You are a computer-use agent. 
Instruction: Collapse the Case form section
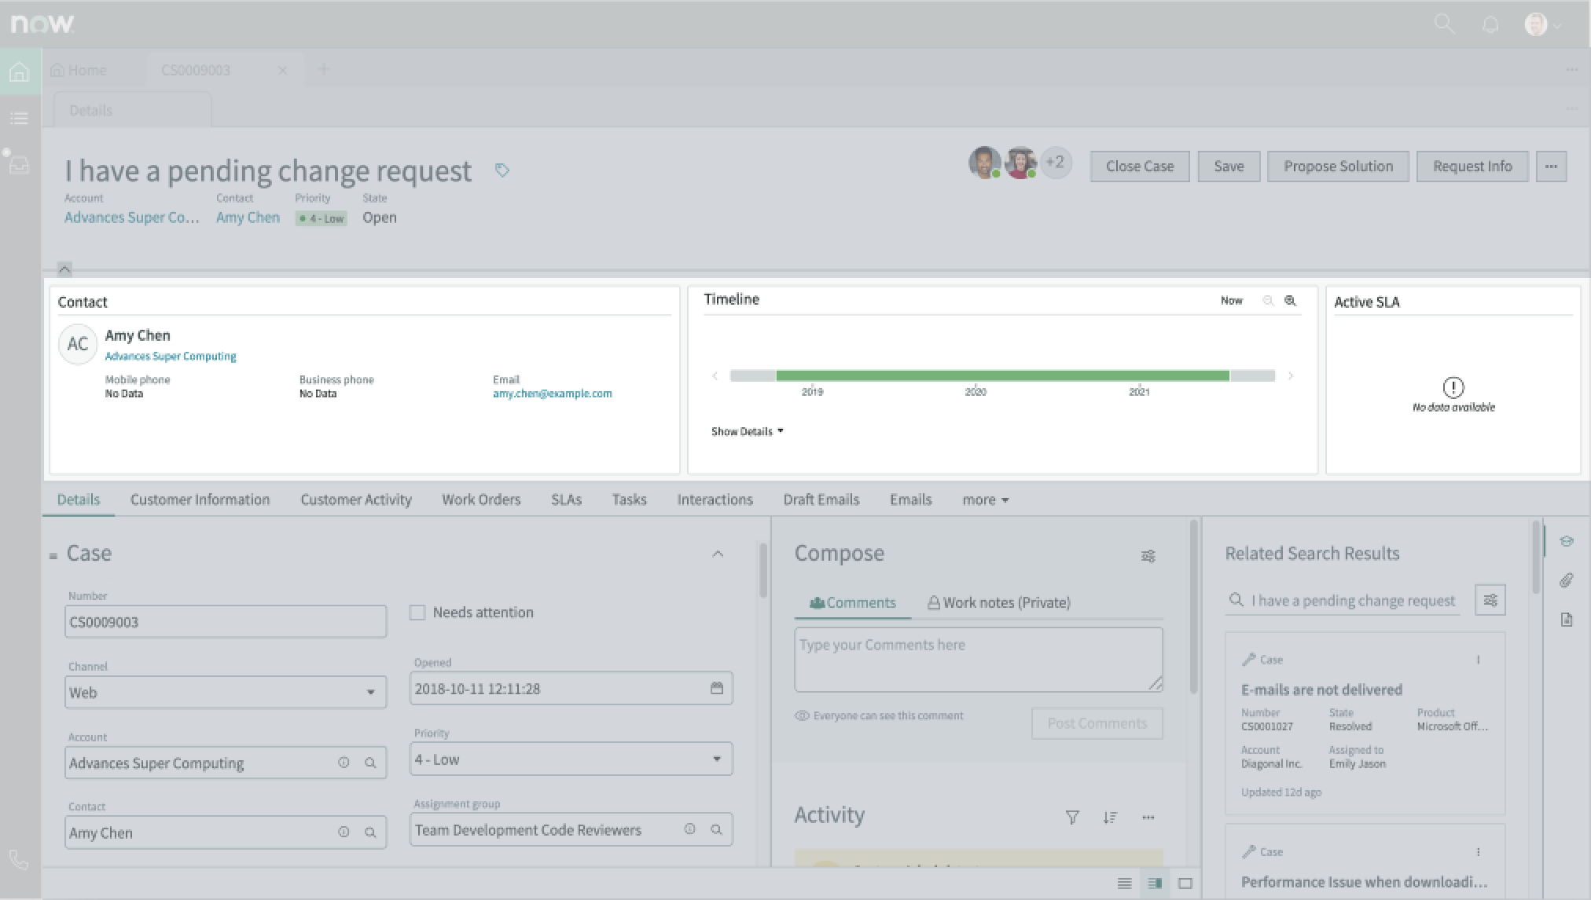pos(718,554)
